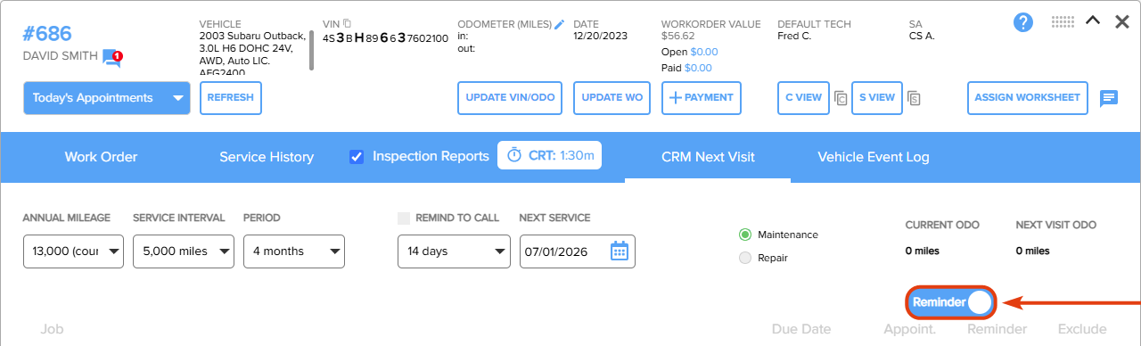This screenshot has width=1141, height=346.
Task: Copy the VIN using copy icon
Action: 348,22
